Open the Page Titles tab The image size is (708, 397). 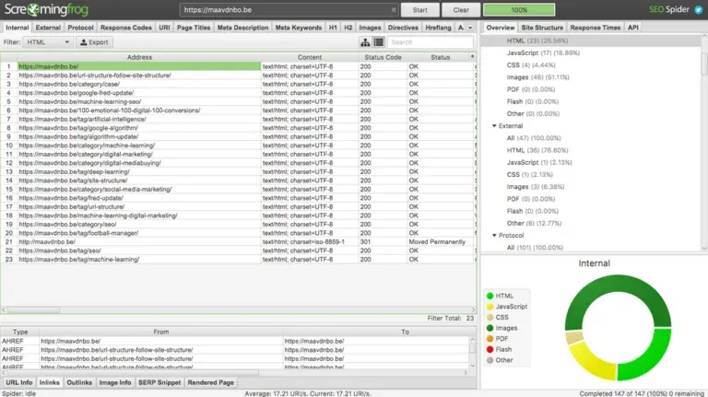(x=194, y=28)
